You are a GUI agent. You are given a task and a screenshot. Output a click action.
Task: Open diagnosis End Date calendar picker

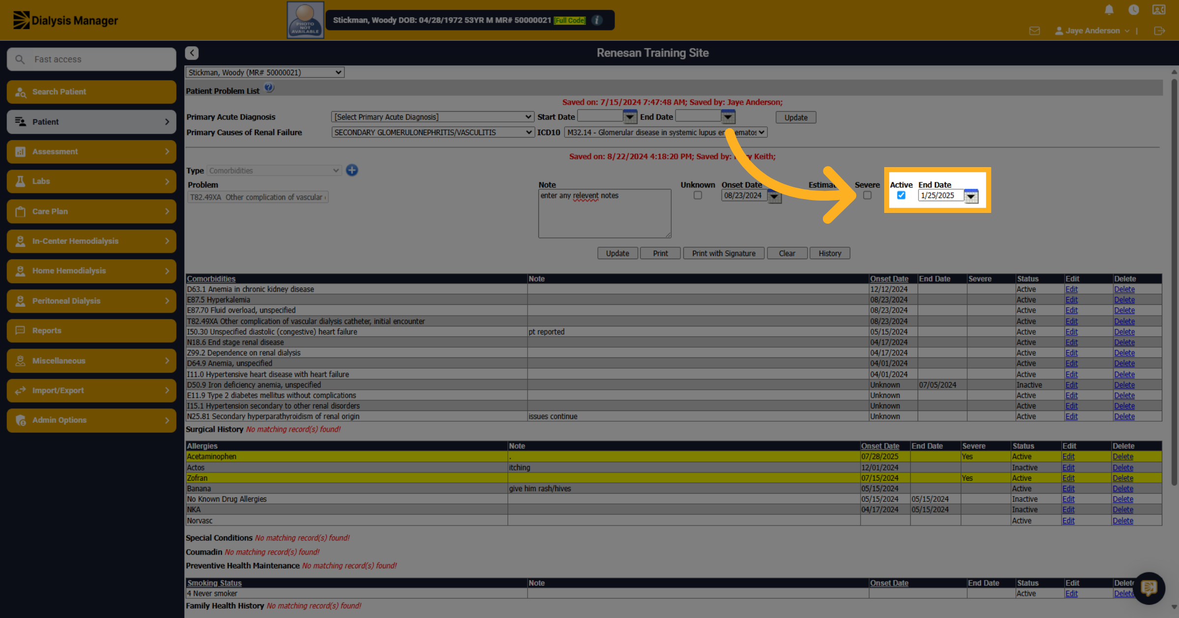click(728, 117)
